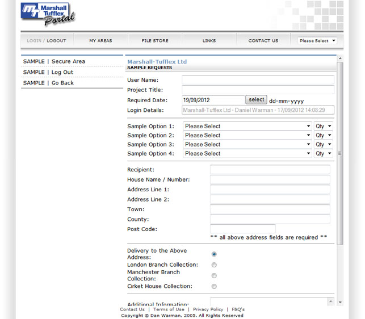Click the dd-mm-yyyy format hint
365x319 pixels.
click(286, 101)
